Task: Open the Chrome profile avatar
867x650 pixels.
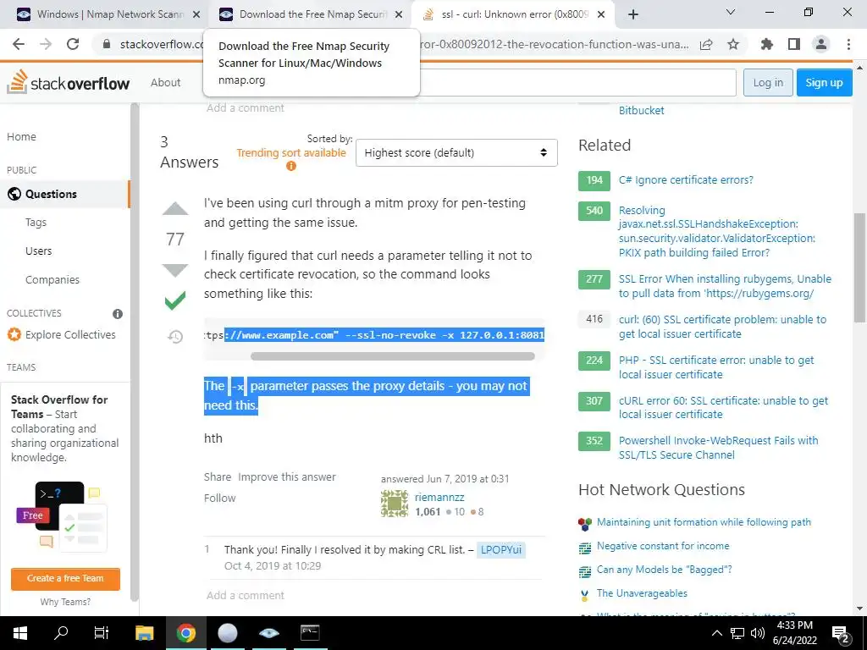Action: coord(821,44)
